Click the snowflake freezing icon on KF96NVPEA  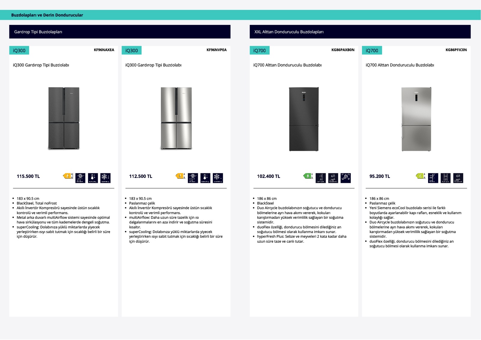click(218, 178)
